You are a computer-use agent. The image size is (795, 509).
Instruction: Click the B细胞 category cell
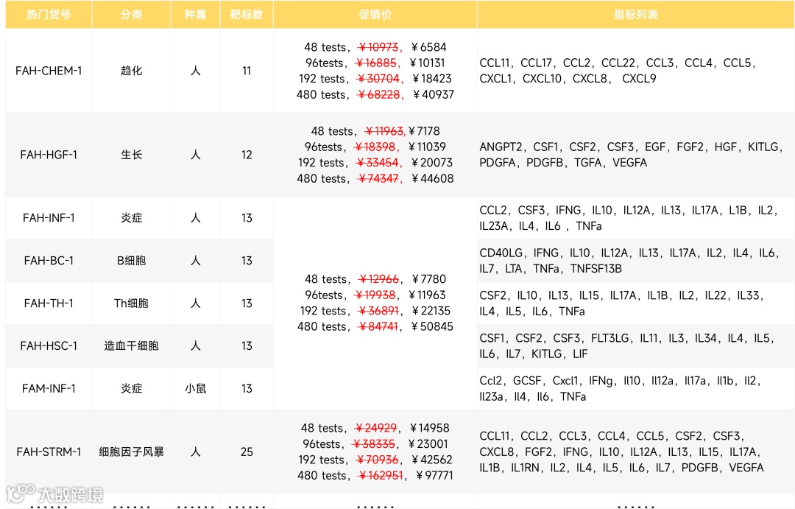pos(131,260)
